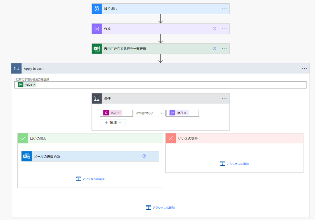This screenshot has height=220, width=315.
Task: Click the 出力 compose token icon
Action: (172, 113)
